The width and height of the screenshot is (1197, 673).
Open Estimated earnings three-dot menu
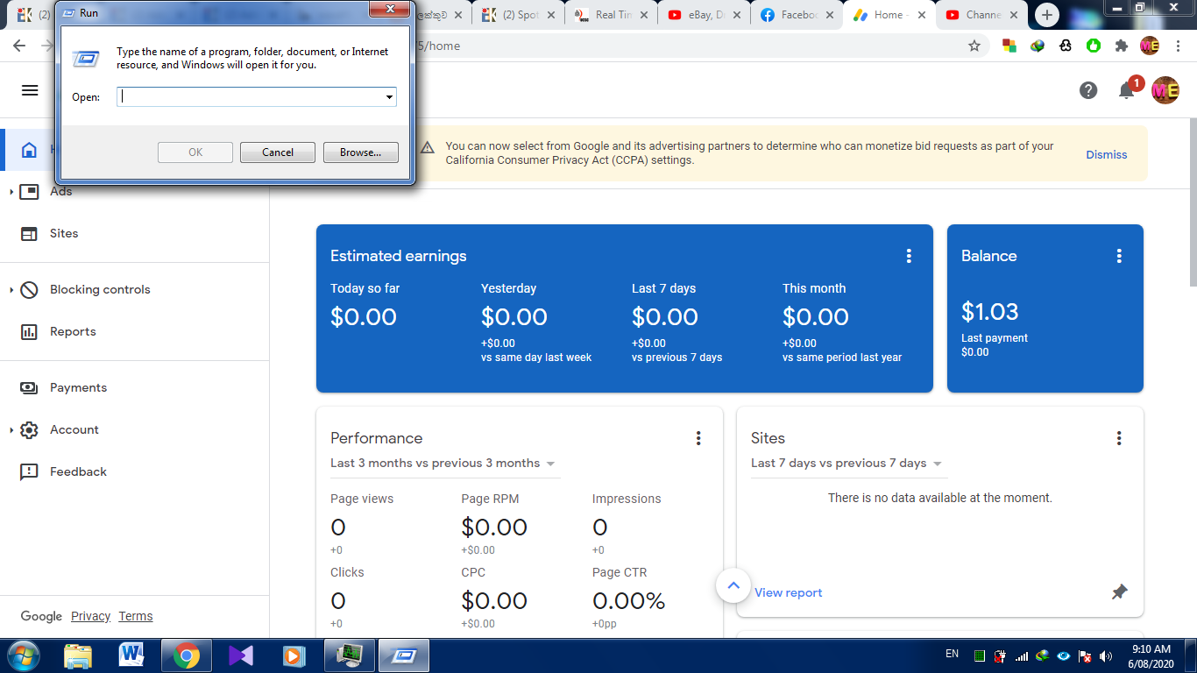pos(909,256)
